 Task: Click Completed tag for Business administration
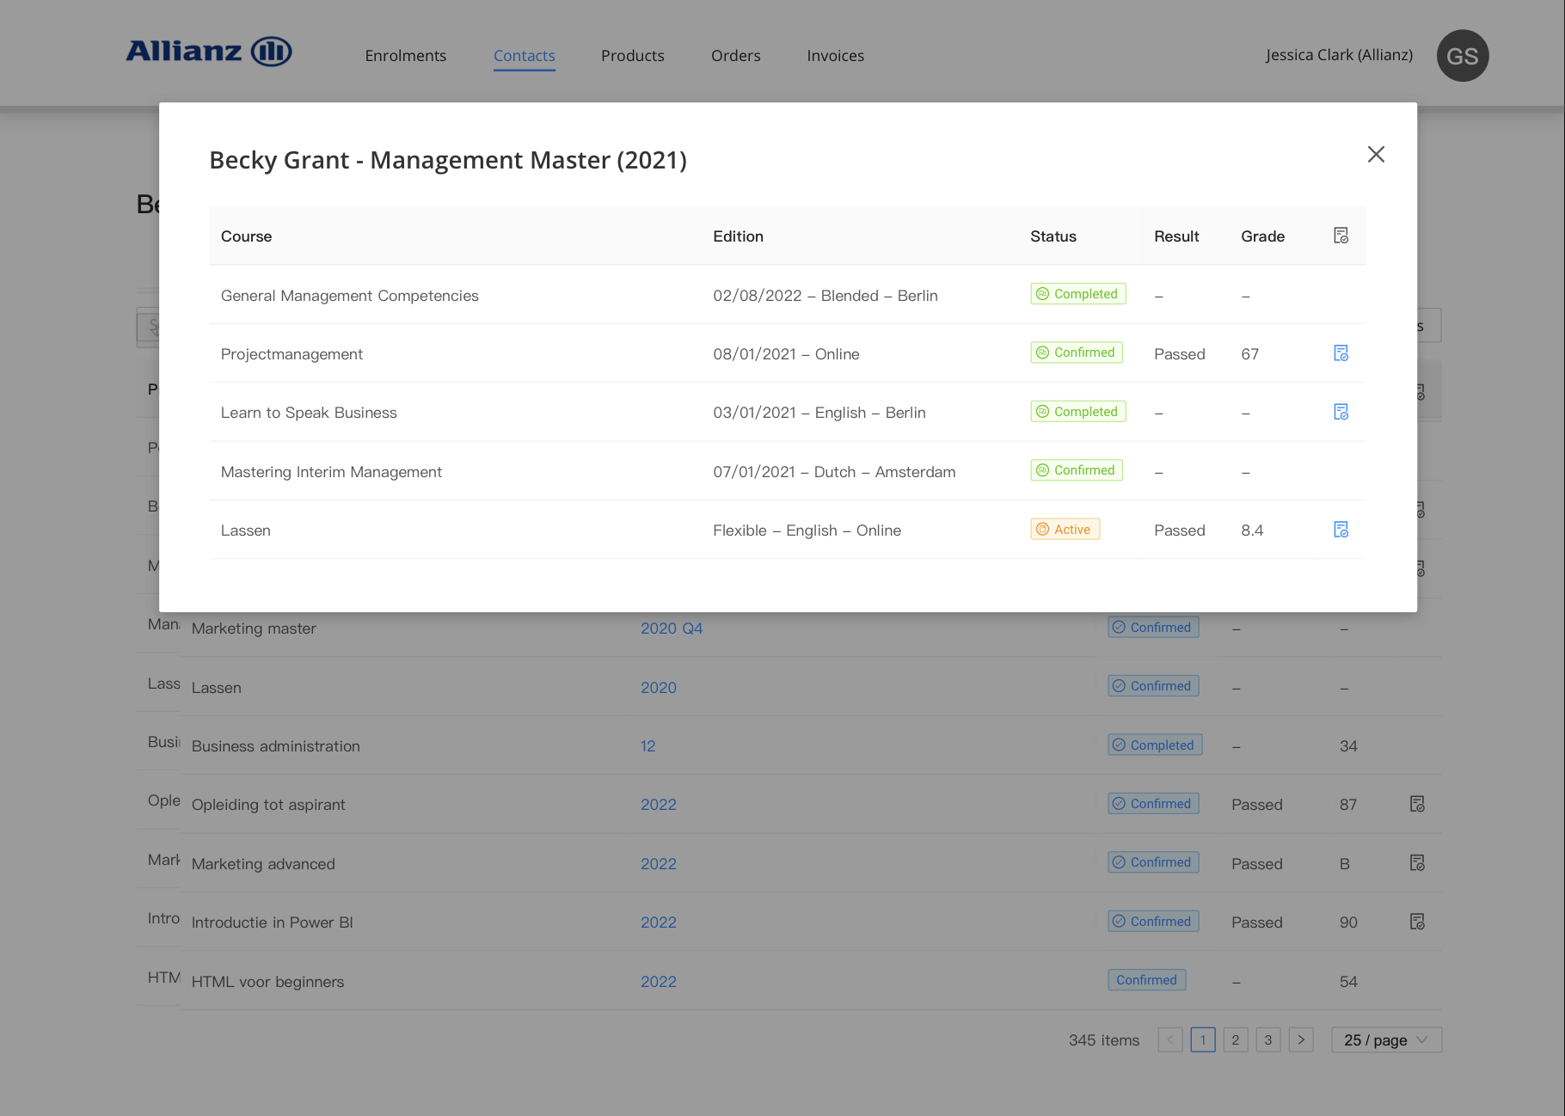coord(1154,745)
